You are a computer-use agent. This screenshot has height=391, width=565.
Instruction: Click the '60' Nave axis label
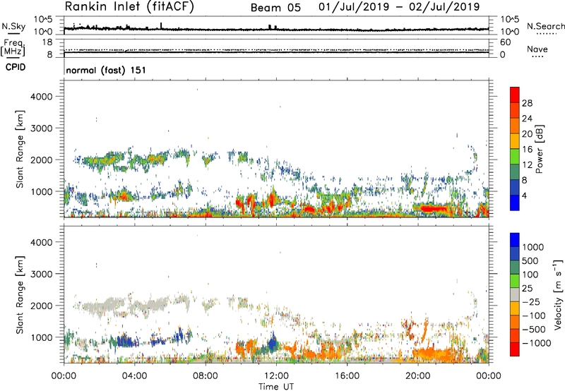coord(505,42)
